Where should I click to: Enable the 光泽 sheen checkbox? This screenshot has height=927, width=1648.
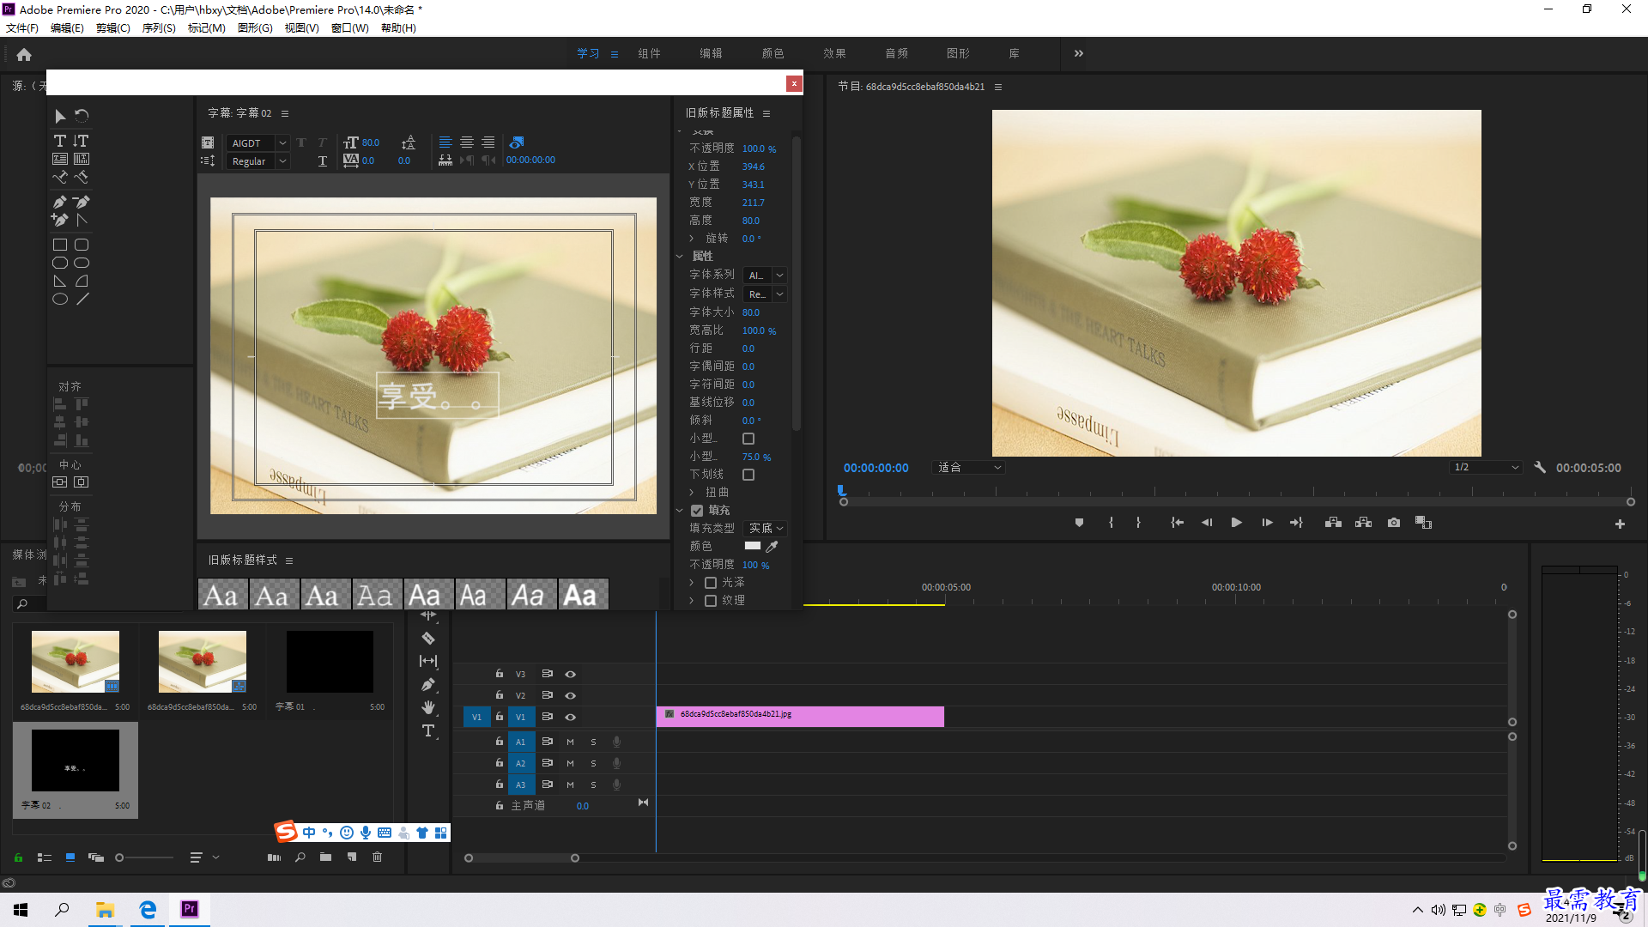pyautogui.click(x=711, y=583)
